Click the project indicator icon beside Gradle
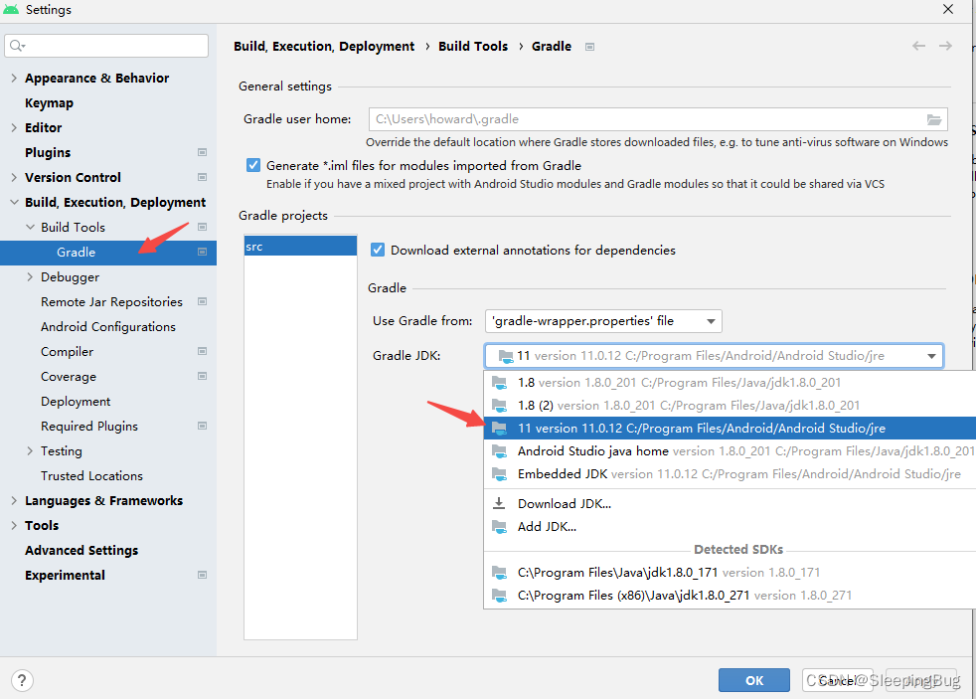 [203, 252]
